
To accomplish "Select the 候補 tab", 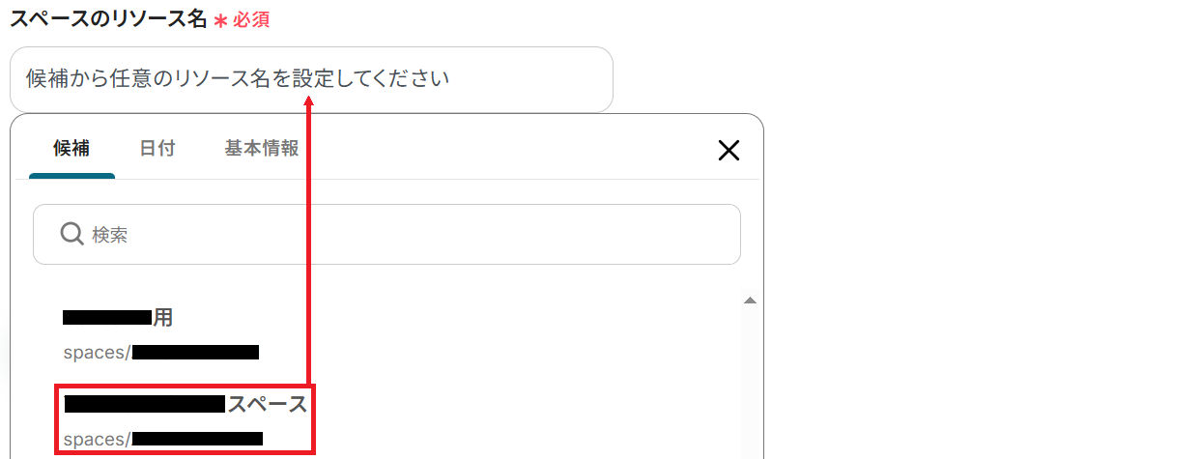I will 71,149.
